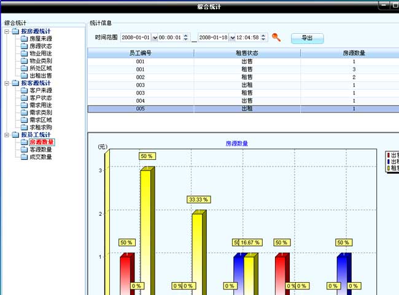Viewport: 399px width, 295px height.
Task: Click the 物业用途 folder icon
Action: coord(24,53)
